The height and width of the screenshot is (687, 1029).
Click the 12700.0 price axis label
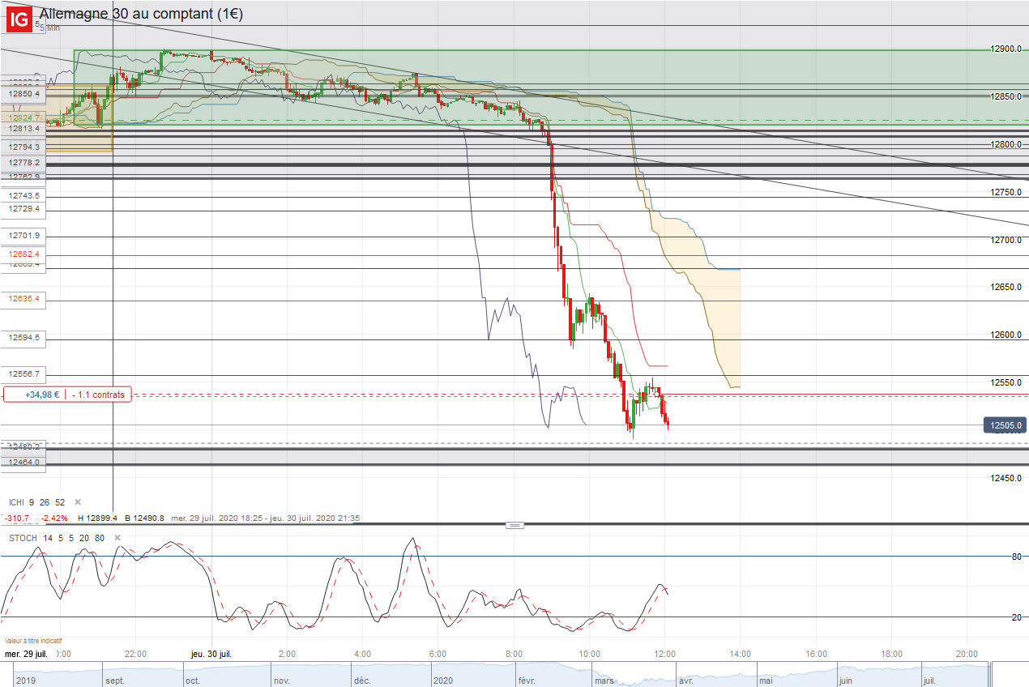pos(1007,240)
